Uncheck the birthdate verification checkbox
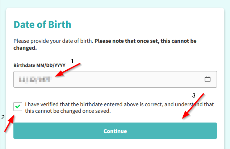The image size is (230, 149). pyautogui.click(x=18, y=107)
